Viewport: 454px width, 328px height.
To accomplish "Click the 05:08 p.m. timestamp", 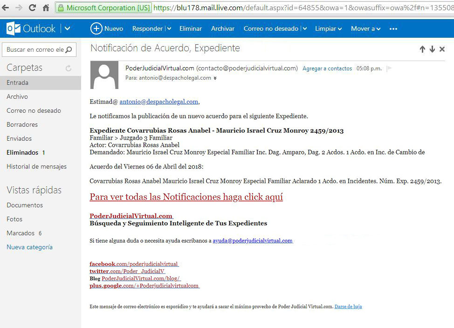I will click(369, 68).
